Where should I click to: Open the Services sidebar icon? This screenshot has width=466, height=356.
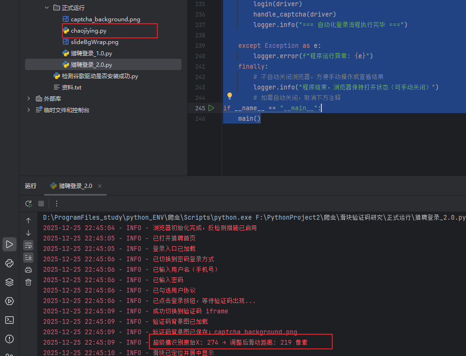(9, 301)
